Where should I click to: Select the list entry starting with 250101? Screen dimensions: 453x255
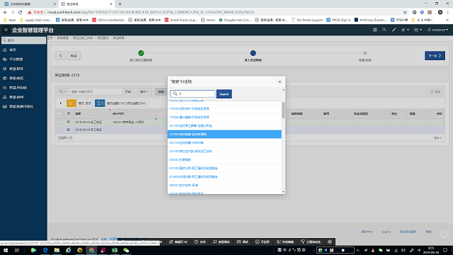coord(224,159)
